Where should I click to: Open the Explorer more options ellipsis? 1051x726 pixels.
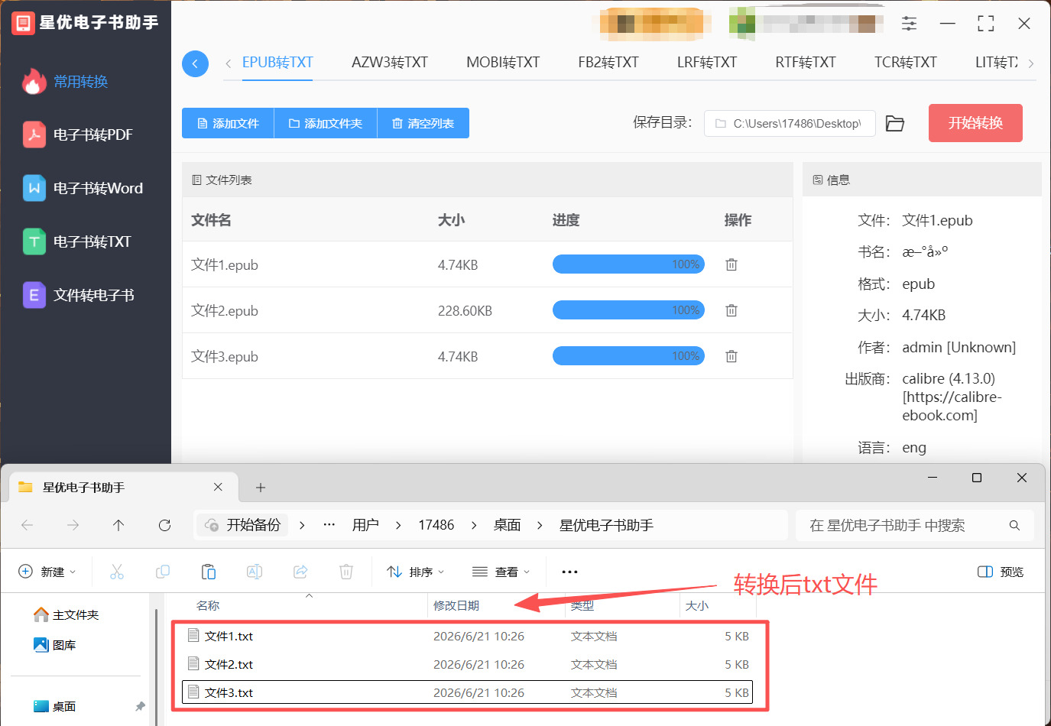(x=569, y=572)
